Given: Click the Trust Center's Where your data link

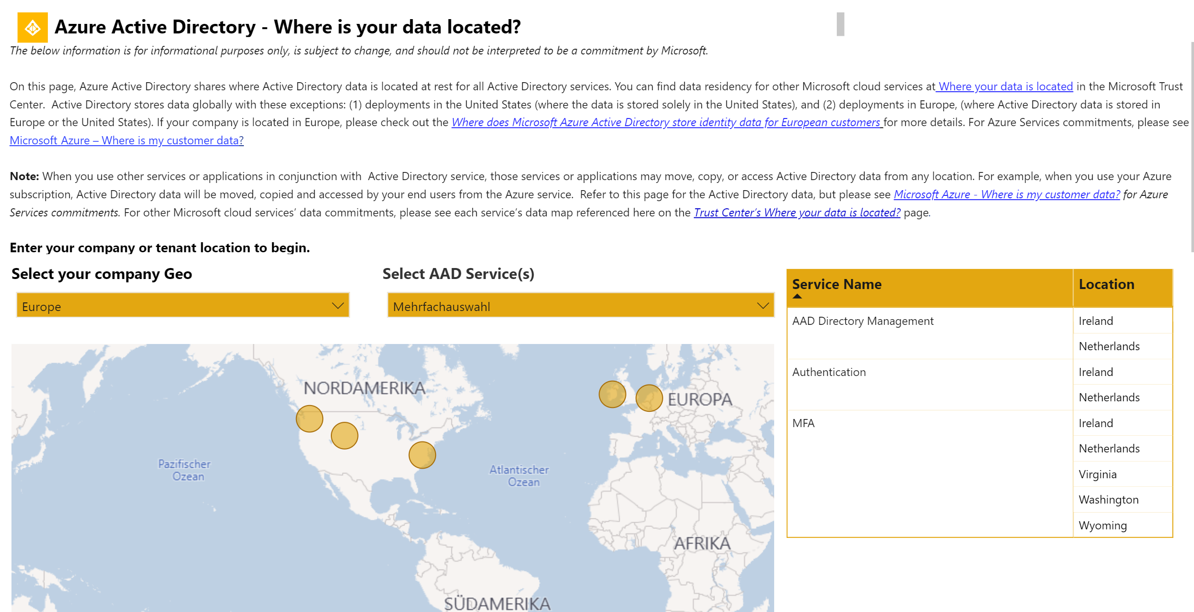Looking at the screenshot, I should pyautogui.click(x=797, y=213).
